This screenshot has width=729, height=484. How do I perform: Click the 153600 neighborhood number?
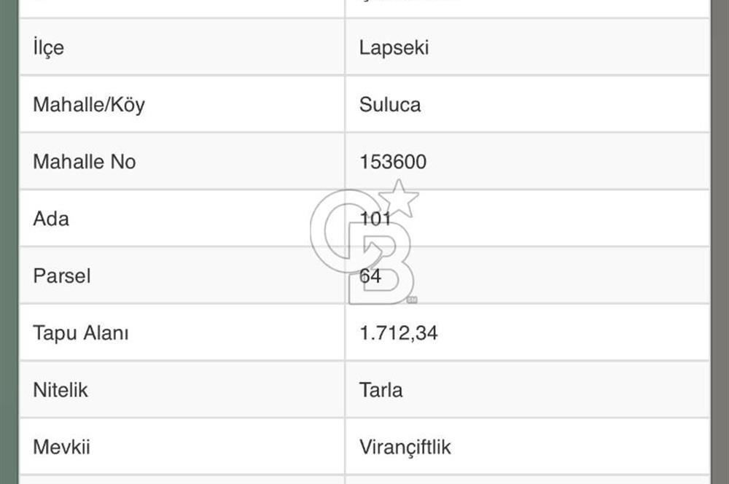click(x=393, y=161)
